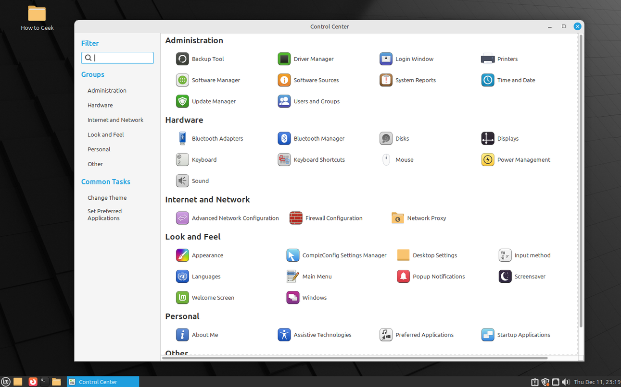The height and width of the screenshot is (387, 621).
Task: Click the show desktop panel icon
Action: click(18, 382)
